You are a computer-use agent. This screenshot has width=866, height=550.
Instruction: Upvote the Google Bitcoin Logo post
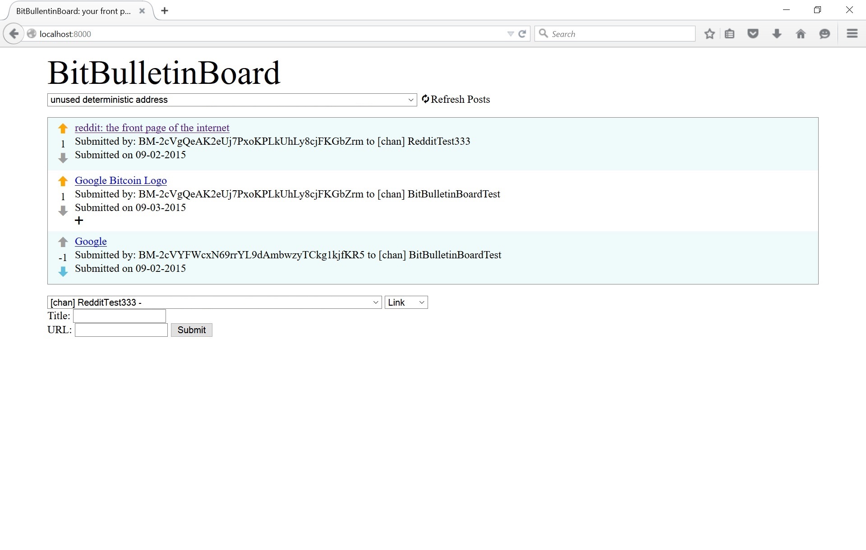pos(63,181)
